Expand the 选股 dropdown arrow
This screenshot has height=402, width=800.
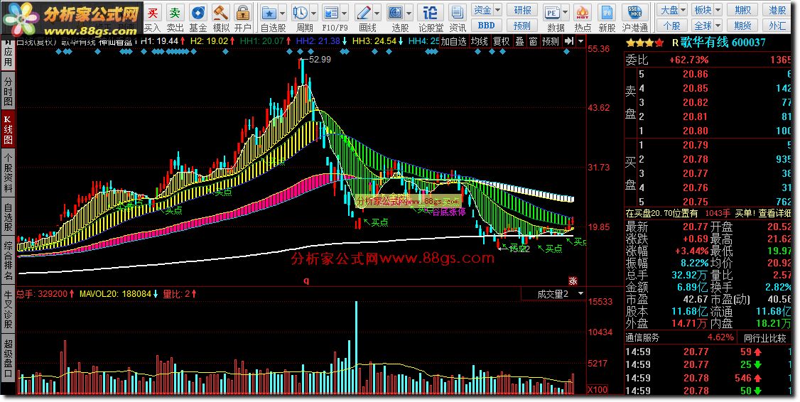click(x=409, y=13)
